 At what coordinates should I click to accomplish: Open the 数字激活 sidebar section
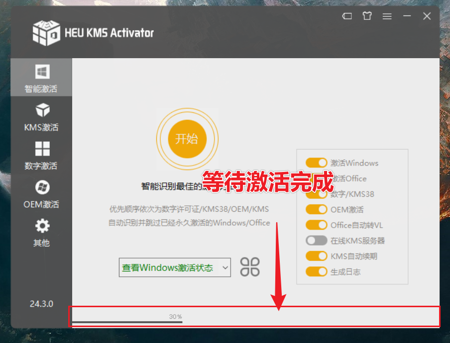point(41,156)
